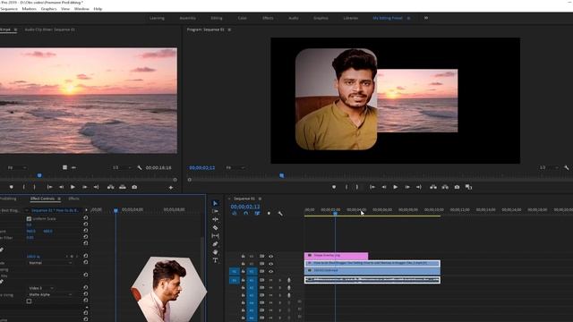Click Source monitor scrubber playhead

tap(39, 175)
